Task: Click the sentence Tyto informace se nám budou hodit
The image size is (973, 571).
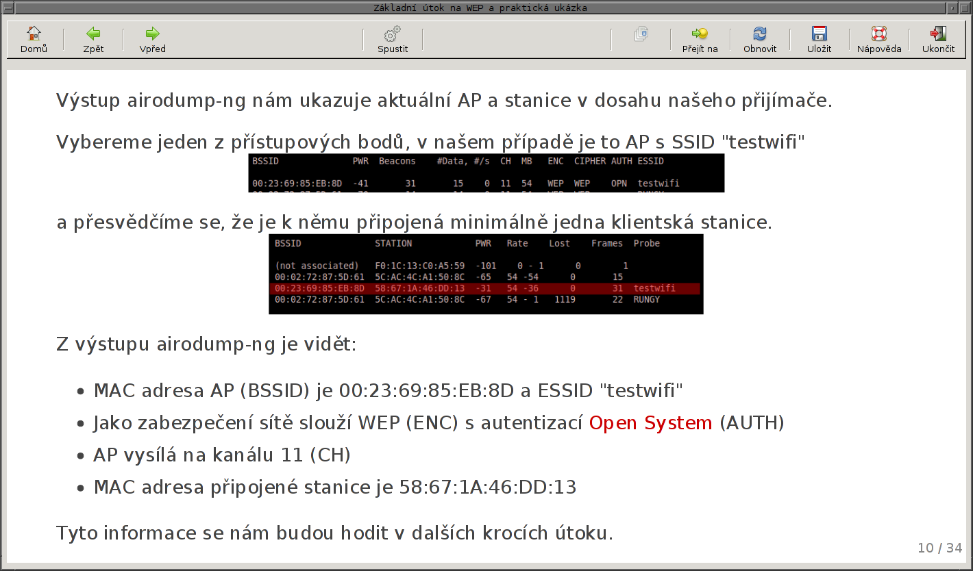Action: pyautogui.click(x=334, y=533)
